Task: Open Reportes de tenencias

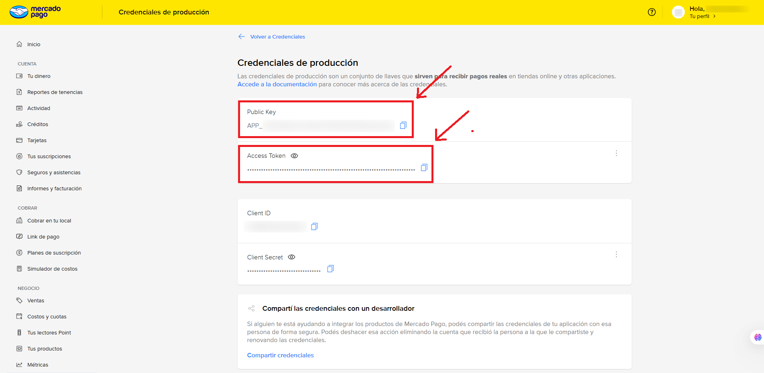Action: 55,92
